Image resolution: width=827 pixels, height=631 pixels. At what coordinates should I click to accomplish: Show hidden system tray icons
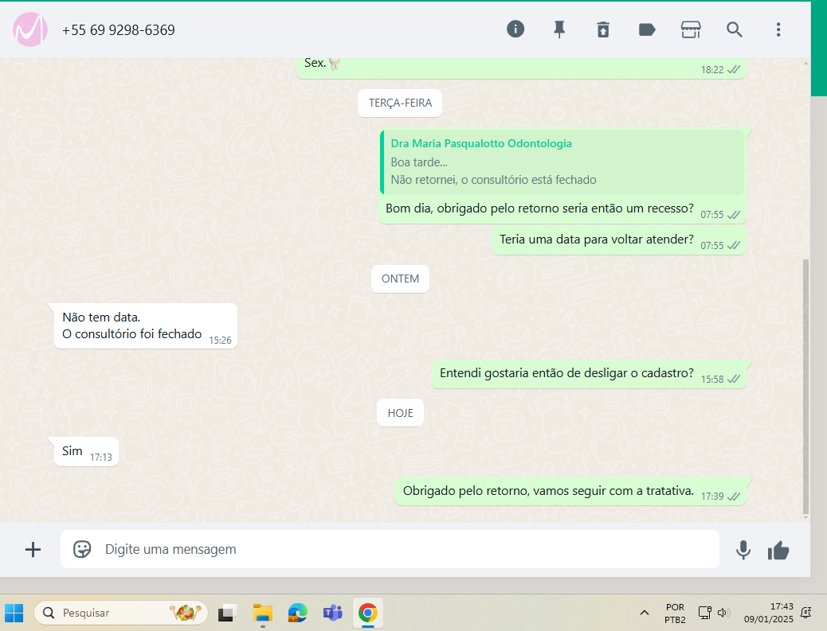click(x=644, y=613)
